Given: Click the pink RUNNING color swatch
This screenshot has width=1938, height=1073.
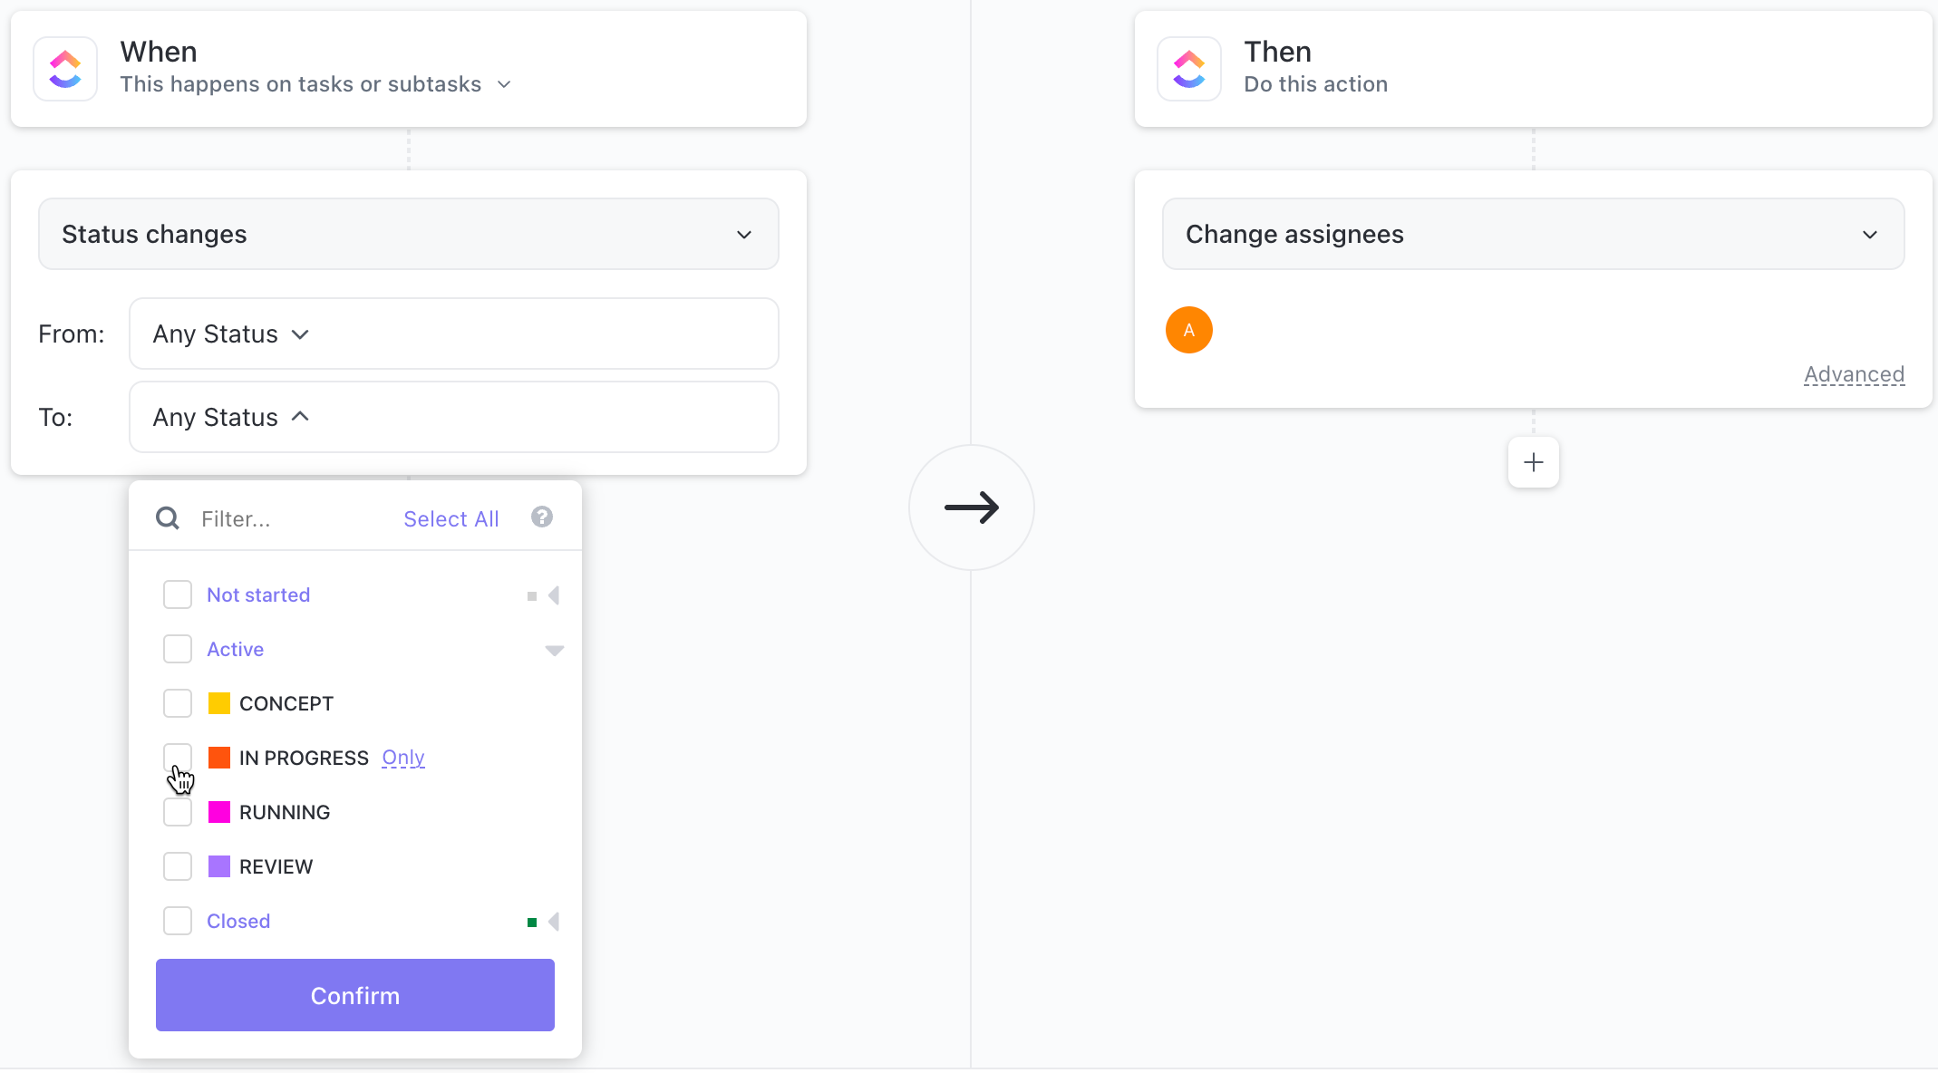Looking at the screenshot, I should click(x=219, y=812).
